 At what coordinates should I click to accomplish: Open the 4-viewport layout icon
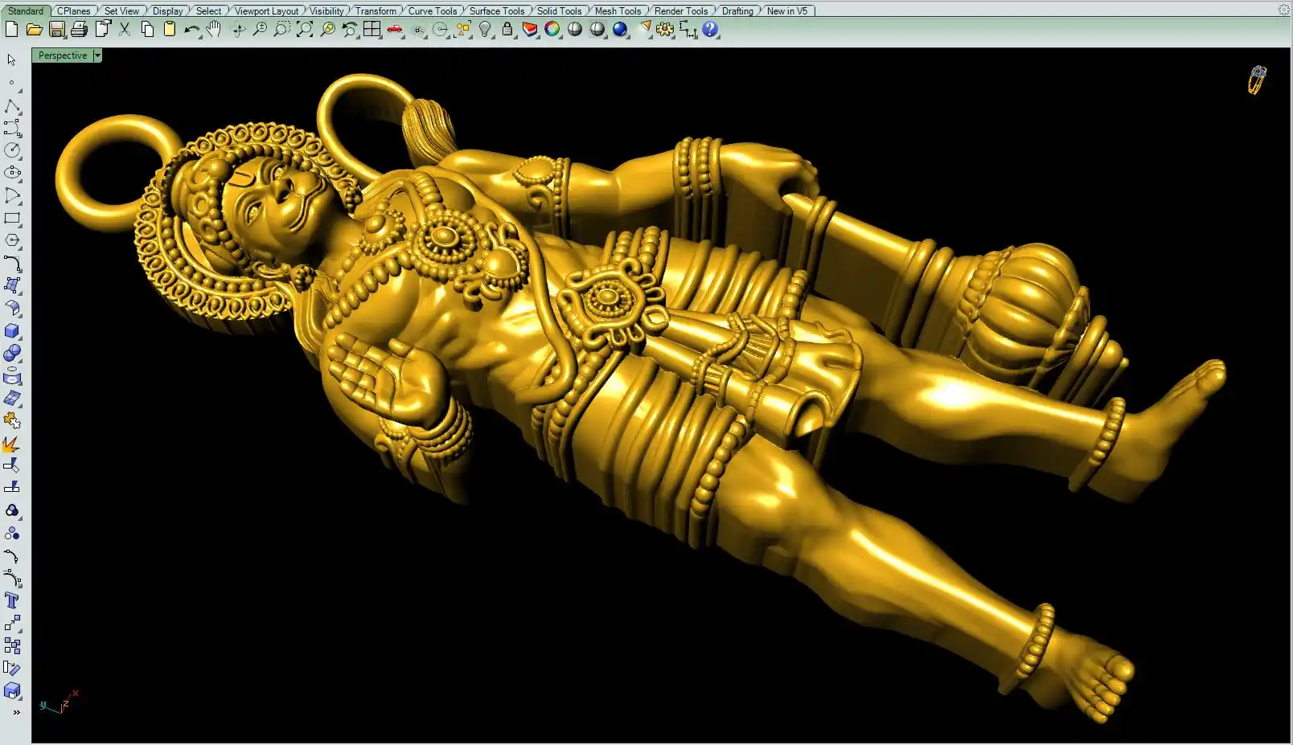371,30
